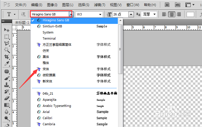This screenshot has height=127, width=202.
Task: Open the 帮助(H) menu
Action: (x=150, y=5)
